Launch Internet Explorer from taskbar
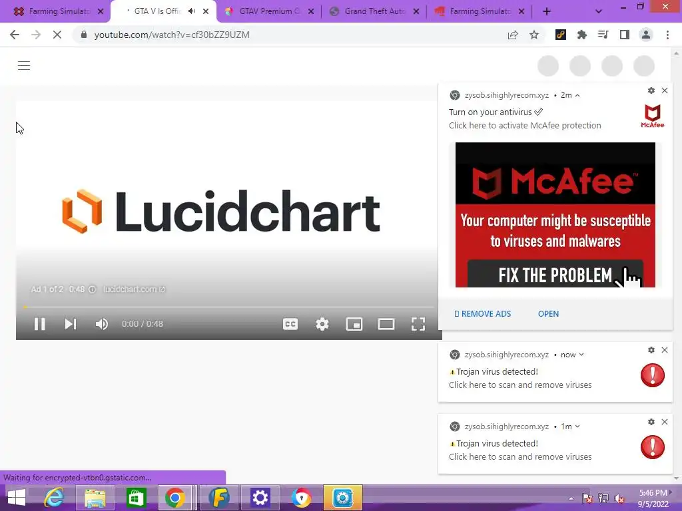This screenshot has width=682, height=511. 55,498
